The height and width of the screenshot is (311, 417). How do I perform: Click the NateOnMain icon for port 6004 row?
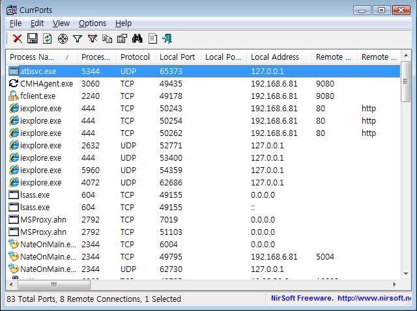click(x=14, y=244)
